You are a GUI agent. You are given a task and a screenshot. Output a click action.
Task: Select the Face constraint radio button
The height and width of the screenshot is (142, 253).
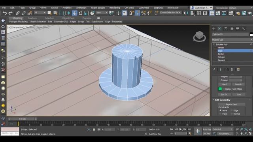tap(220, 114)
